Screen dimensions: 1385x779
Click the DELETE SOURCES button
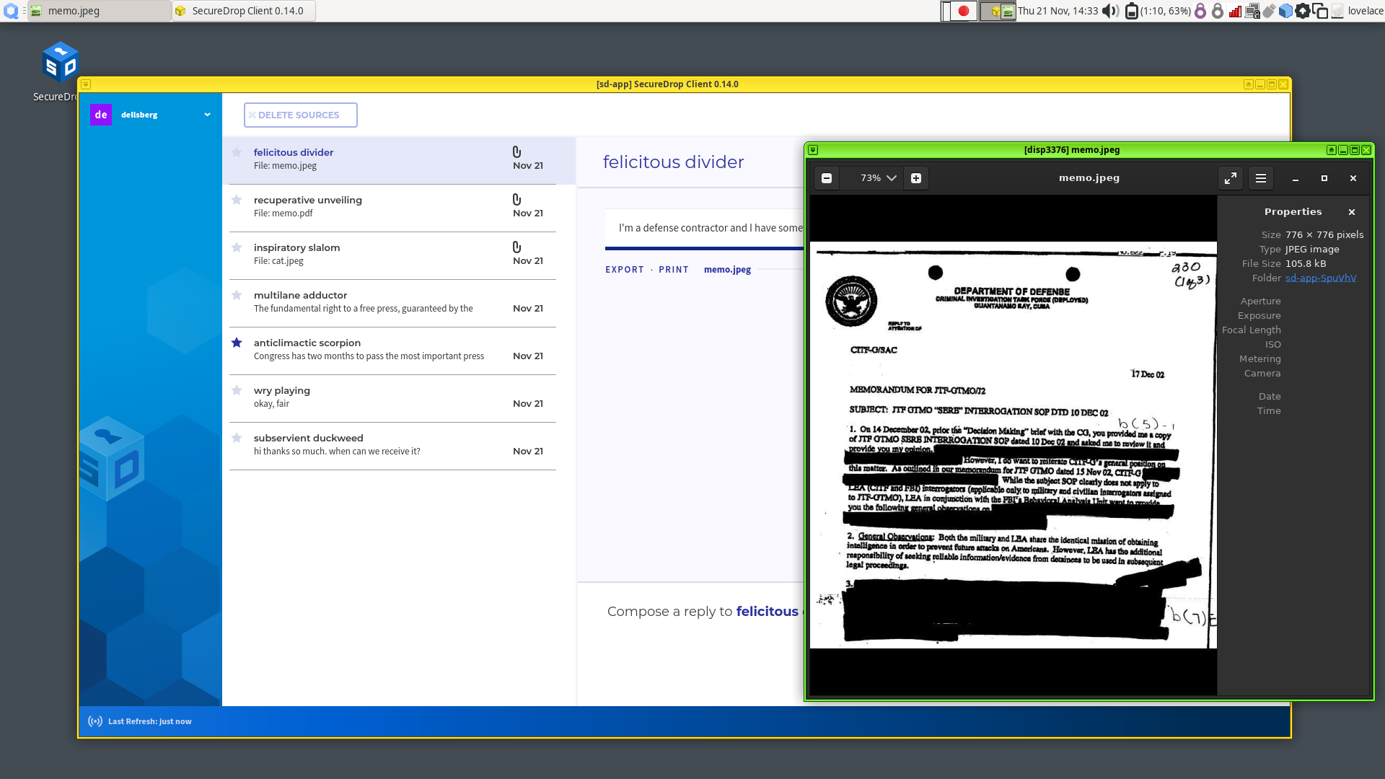coord(300,115)
